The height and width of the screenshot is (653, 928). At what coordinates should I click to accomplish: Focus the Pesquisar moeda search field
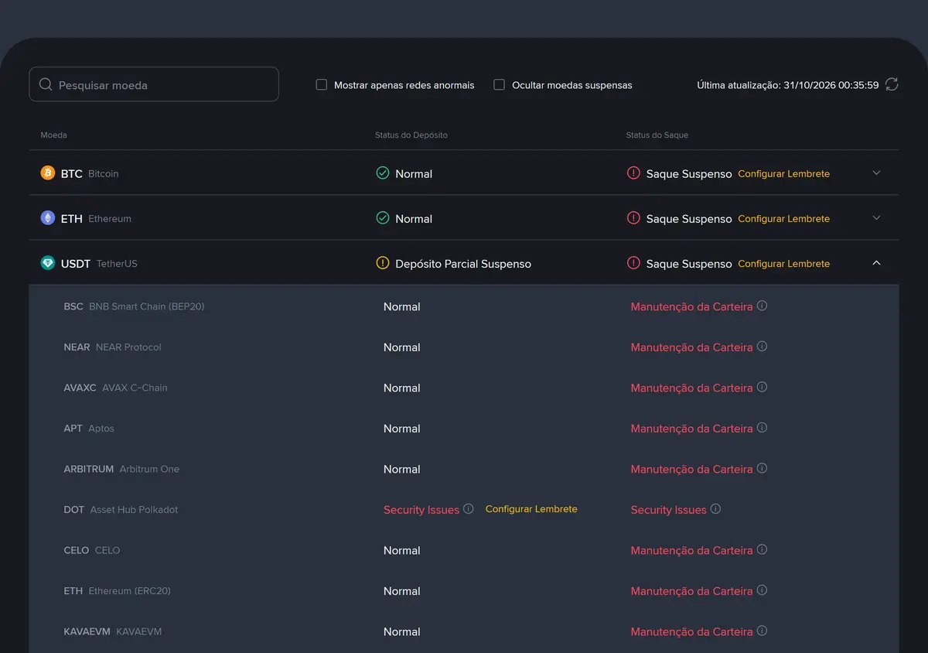coord(154,84)
